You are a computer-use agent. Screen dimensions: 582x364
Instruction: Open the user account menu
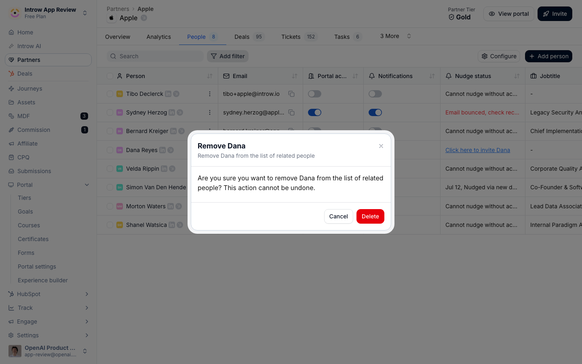(x=48, y=351)
